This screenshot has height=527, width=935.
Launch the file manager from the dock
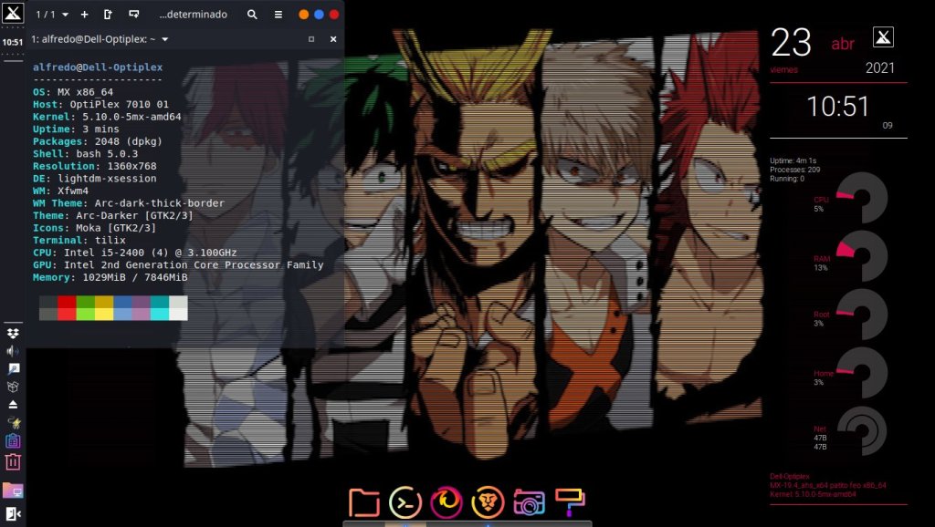[363, 502]
